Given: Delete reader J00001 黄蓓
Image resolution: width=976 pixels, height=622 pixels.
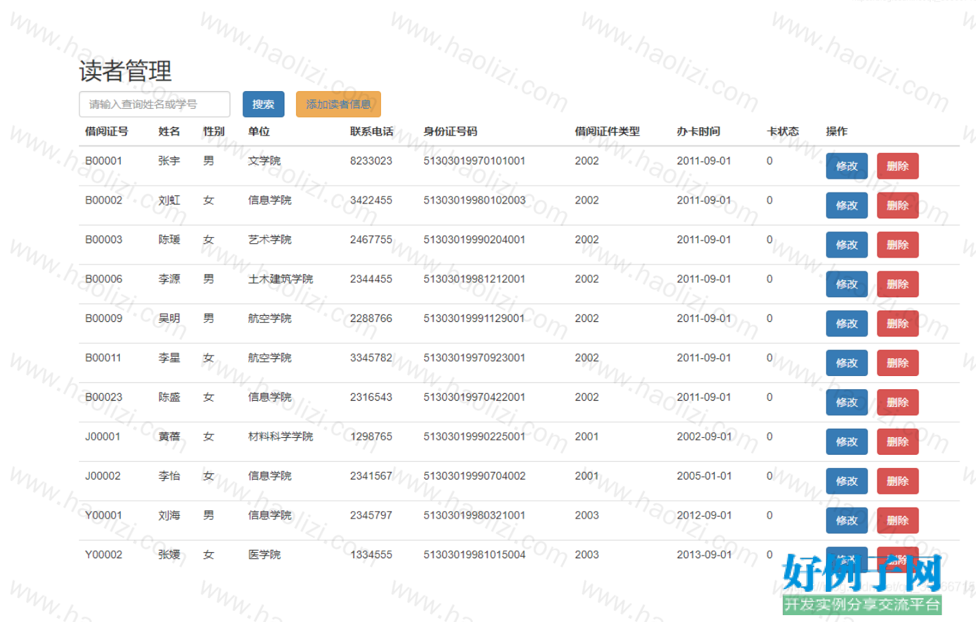Looking at the screenshot, I should click(x=898, y=442).
